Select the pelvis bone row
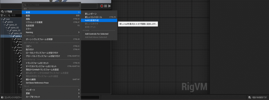This screenshot has height=100, width=269. [11, 22]
